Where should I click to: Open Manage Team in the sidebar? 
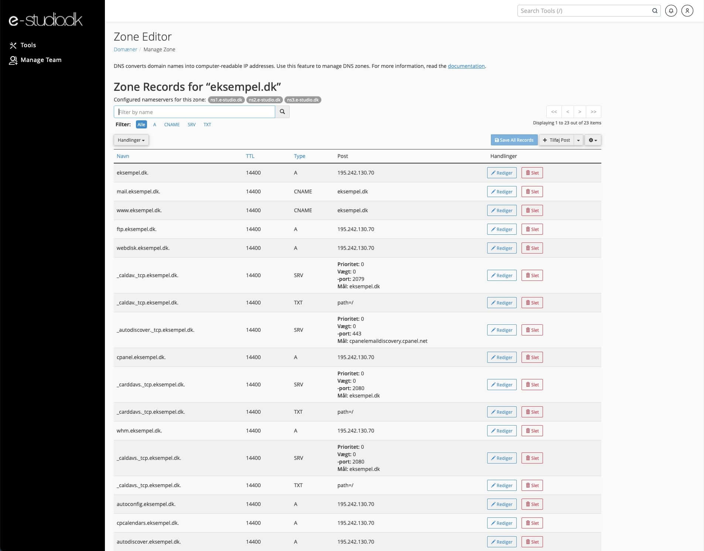35,60
